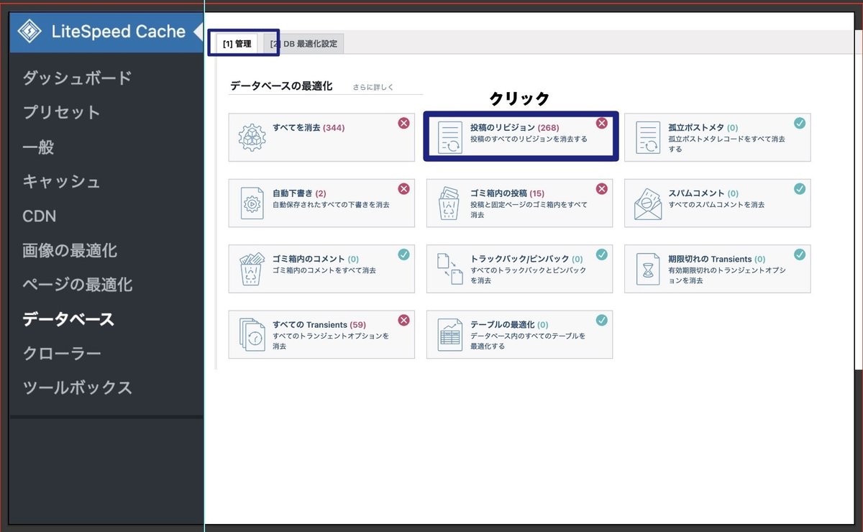Open 一般 settings in the sidebar
Screen dimensions: 863x532
38,147
